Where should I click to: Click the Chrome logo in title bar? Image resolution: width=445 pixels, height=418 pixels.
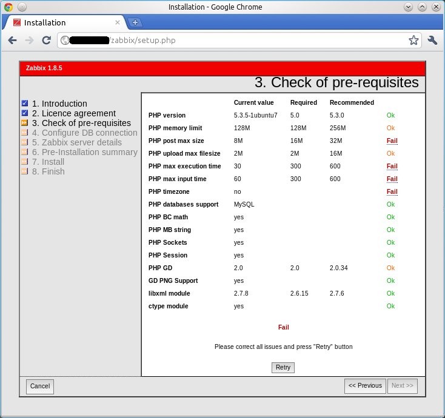[x=8, y=7]
